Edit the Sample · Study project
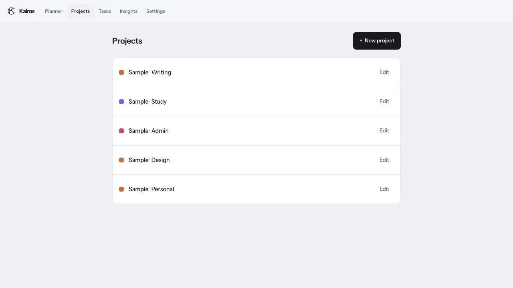 click(x=384, y=102)
